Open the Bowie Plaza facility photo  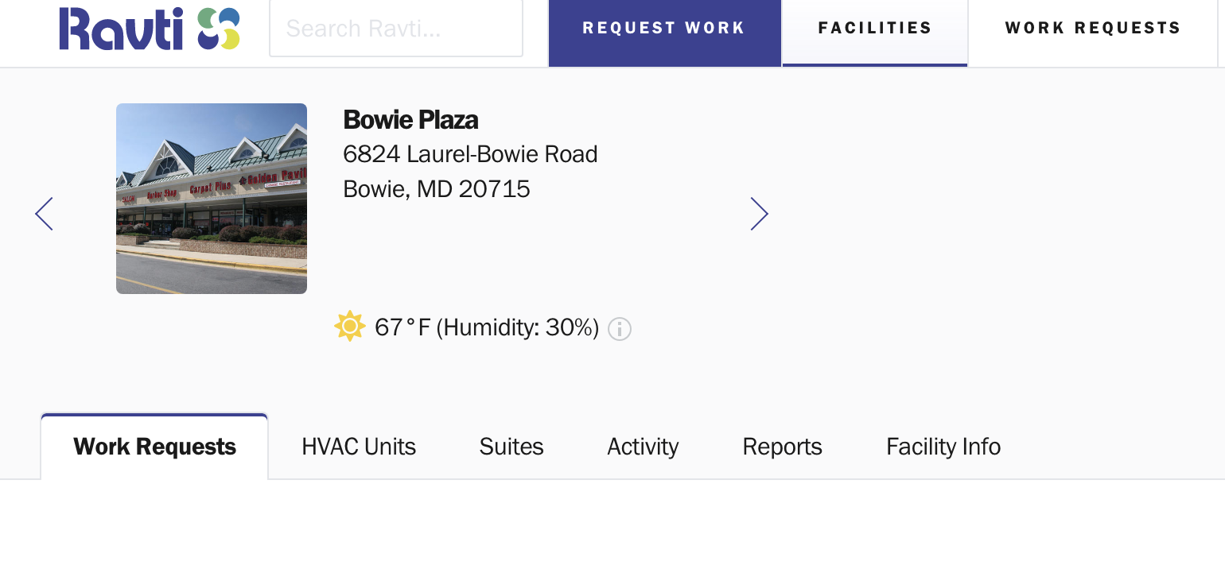212,199
